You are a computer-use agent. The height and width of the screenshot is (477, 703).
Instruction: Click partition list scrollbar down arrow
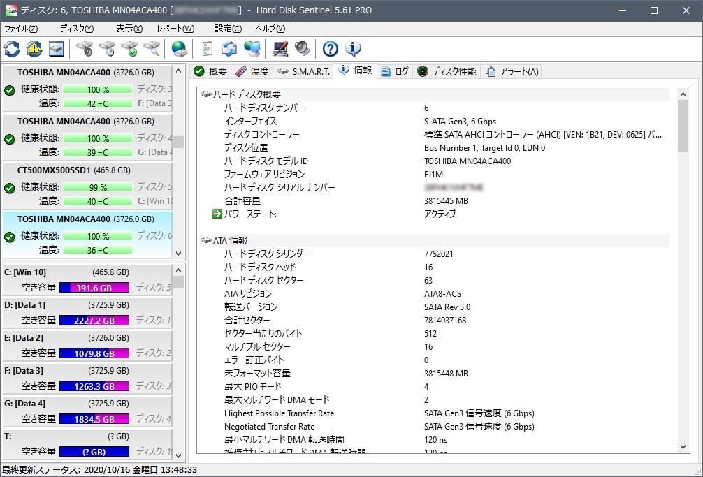pyautogui.click(x=178, y=456)
